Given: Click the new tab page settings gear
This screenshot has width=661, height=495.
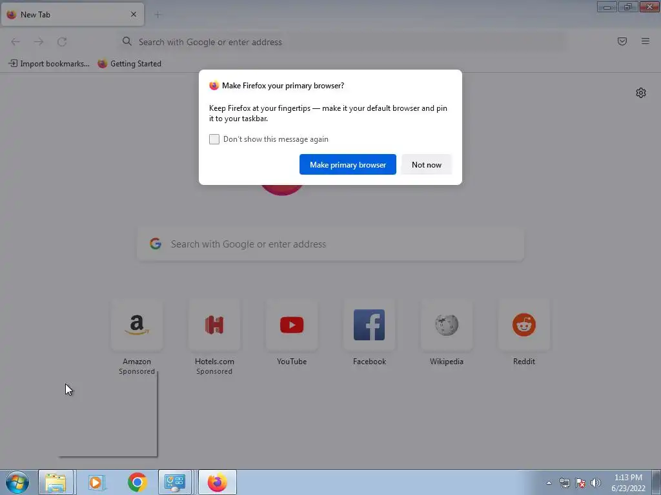Looking at the screenshot, I should [641, 93].
